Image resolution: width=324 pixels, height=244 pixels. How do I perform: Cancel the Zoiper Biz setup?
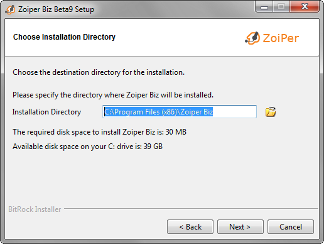point(291,227)
